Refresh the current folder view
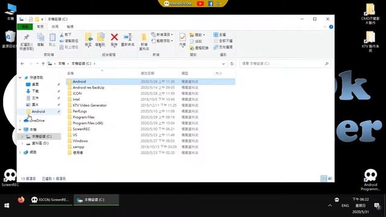This screenshot has height=217, width=386. point(232,64)
